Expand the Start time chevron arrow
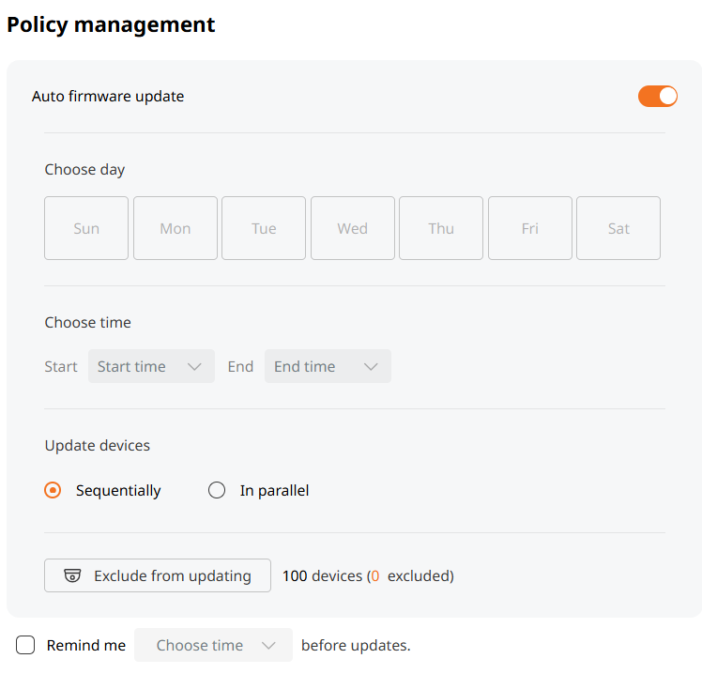 [194, 366]
